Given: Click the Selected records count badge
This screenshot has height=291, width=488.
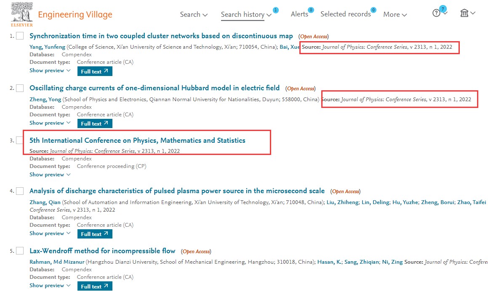Looking at the screenshot, I should (x=373, y=10).
